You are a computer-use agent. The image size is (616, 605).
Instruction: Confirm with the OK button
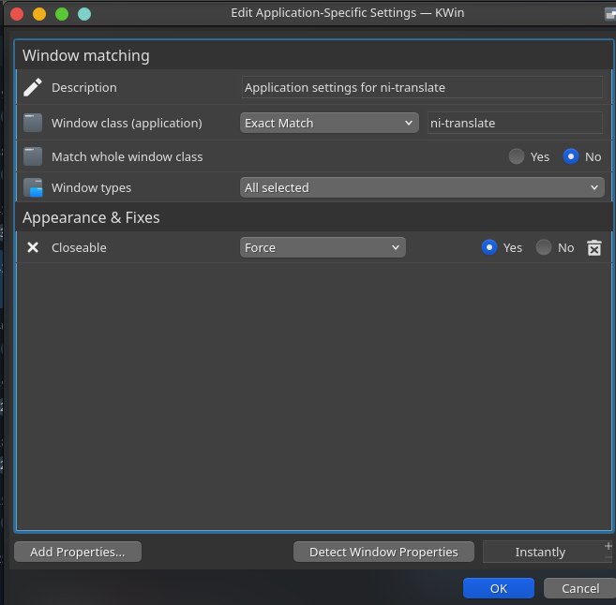pyautogui.click(x=499, y=588)
